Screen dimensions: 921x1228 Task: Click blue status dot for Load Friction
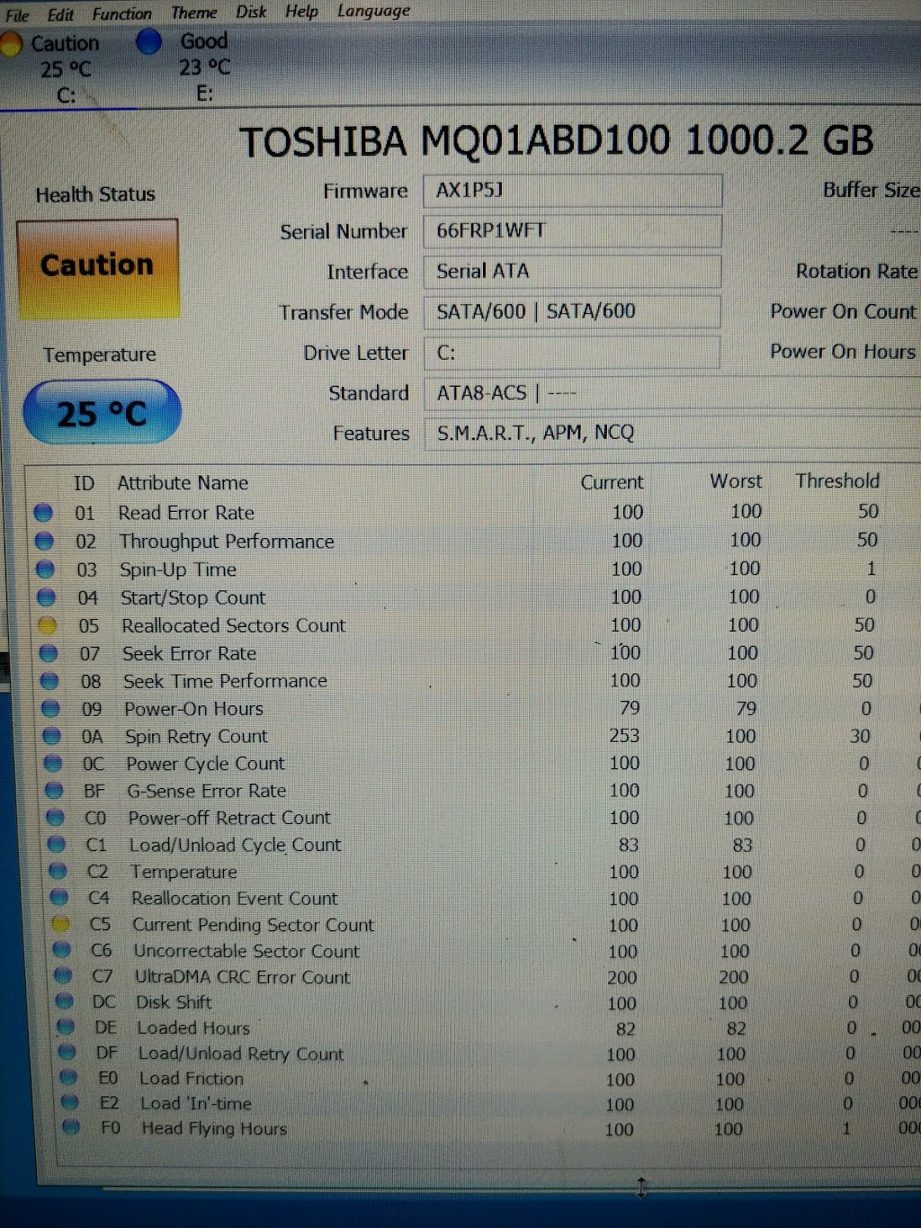tap(68, 1078)
